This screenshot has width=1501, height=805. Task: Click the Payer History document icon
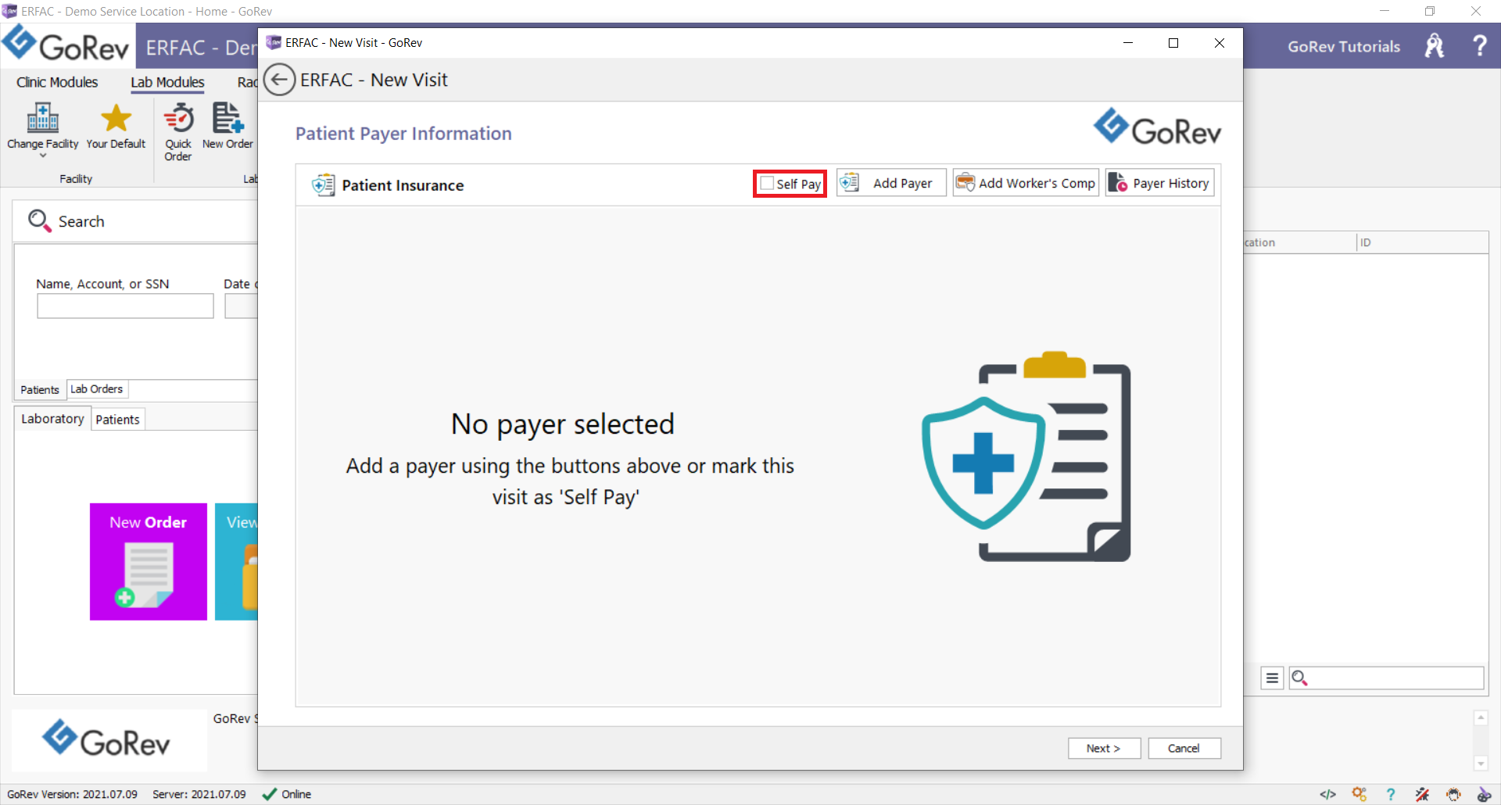coord(1118,183)
